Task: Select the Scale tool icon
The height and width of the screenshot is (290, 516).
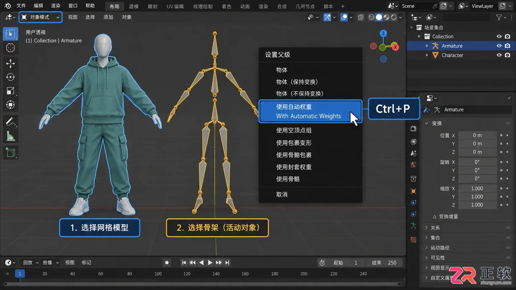Action: click(x=10, y=91)
